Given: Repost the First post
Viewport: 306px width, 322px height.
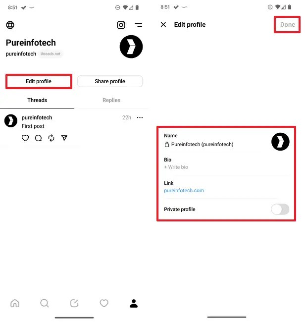Looking at the screenshot, I should [51, 138].
